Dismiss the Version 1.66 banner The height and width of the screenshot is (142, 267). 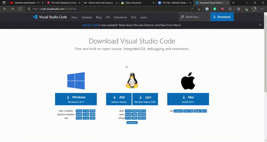point(260,25)
